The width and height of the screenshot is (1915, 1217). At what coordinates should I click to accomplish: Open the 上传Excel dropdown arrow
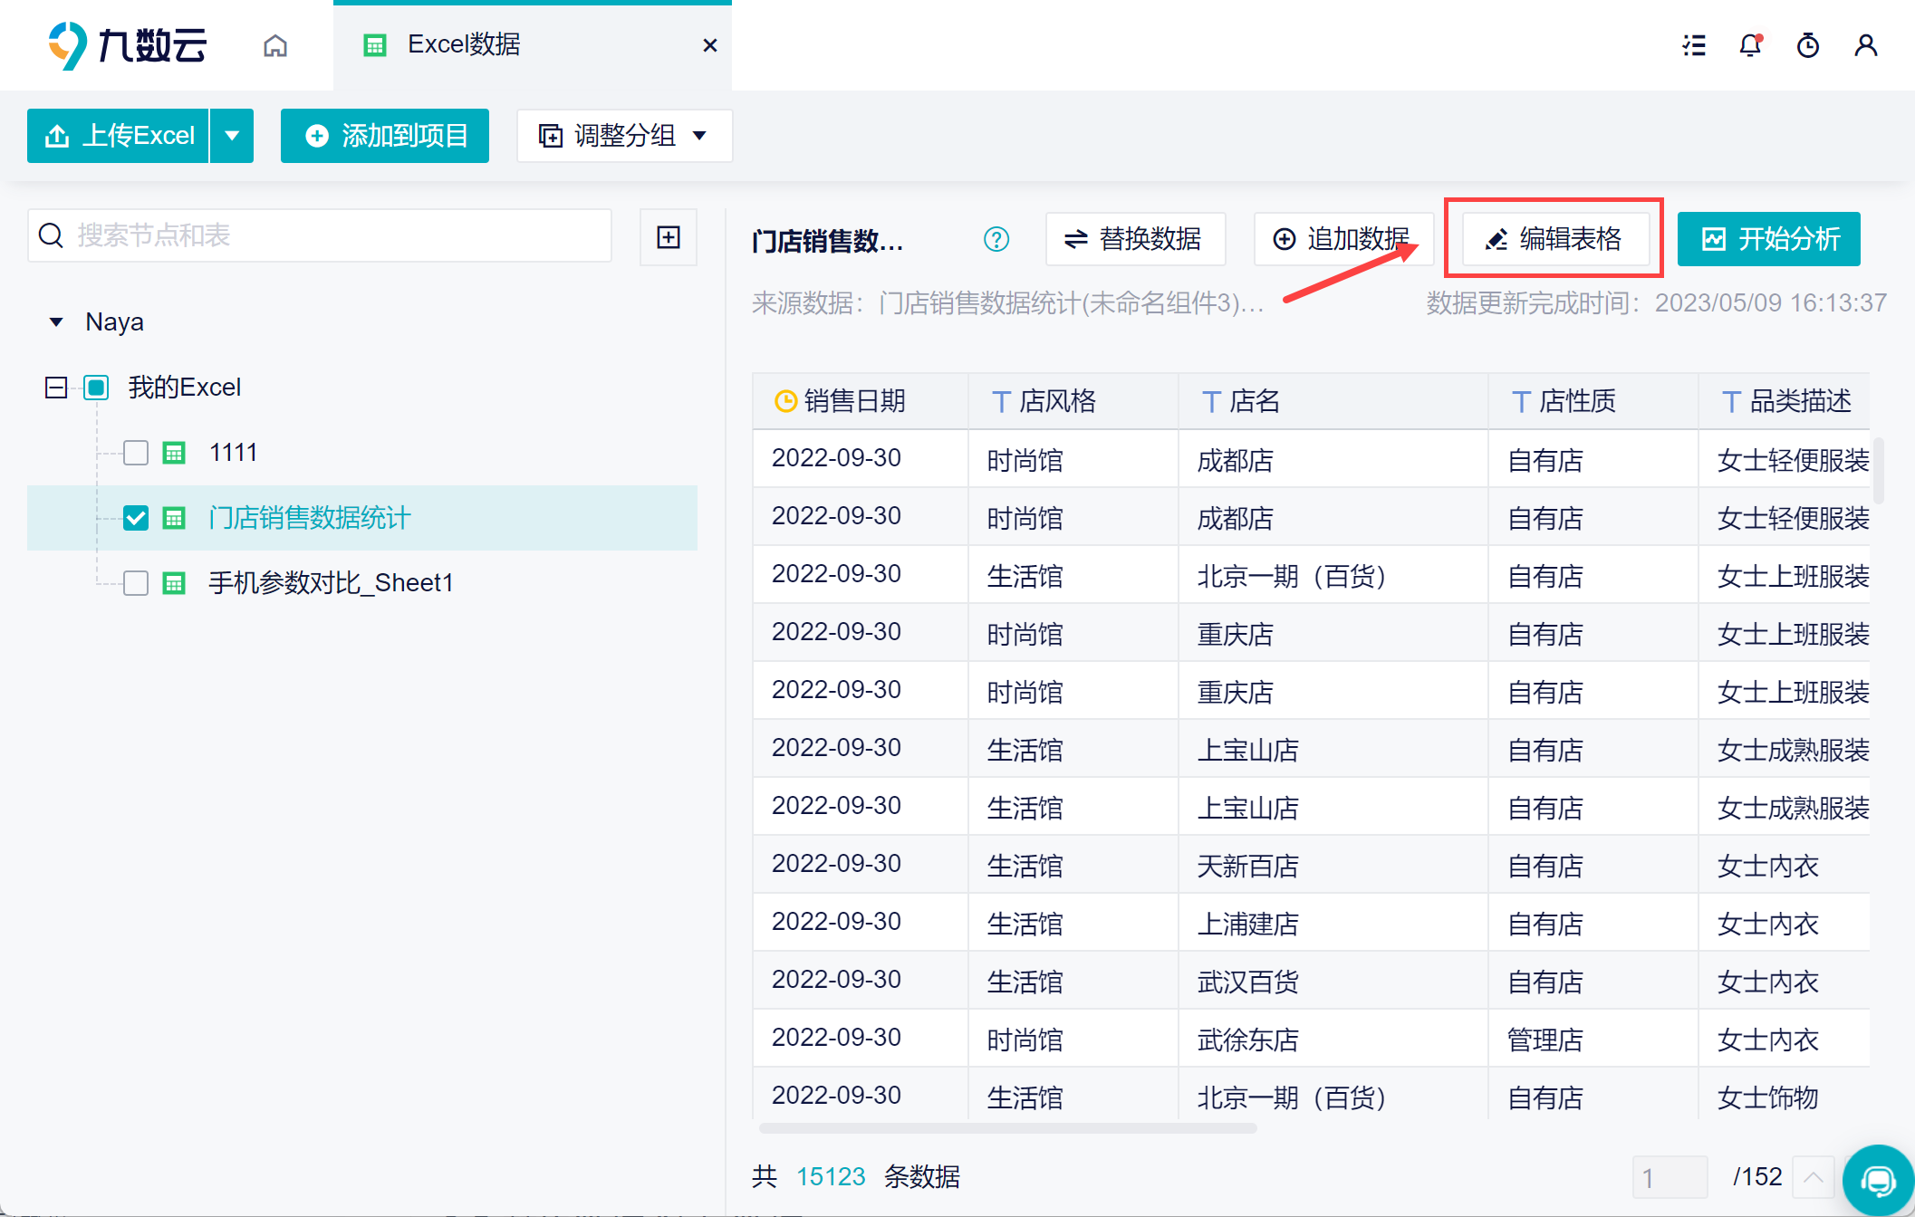point(232,136)
